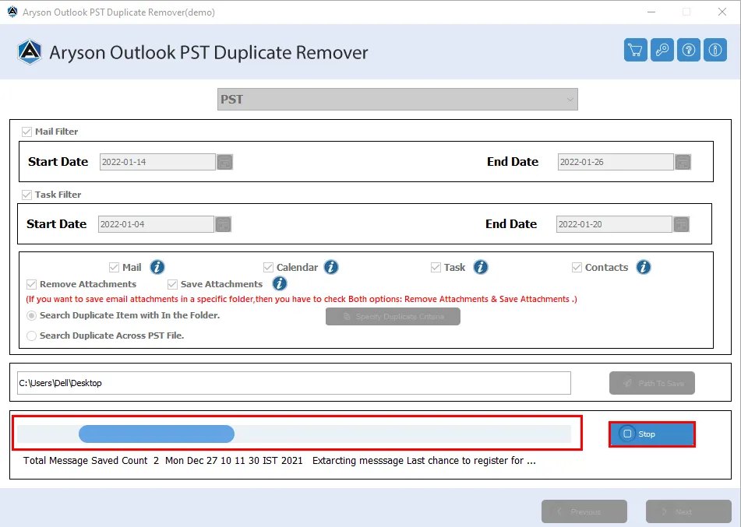Toggle the Remove Attachments checkbox

coord(32,284)
